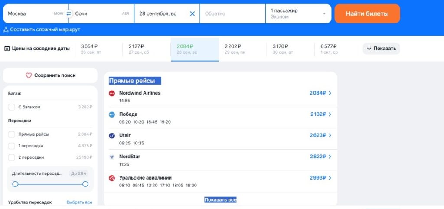The image size is (444, 209).
Task: Select 29 сен price 2202₽
Action: pyautogui.click(x=243, y=49)
